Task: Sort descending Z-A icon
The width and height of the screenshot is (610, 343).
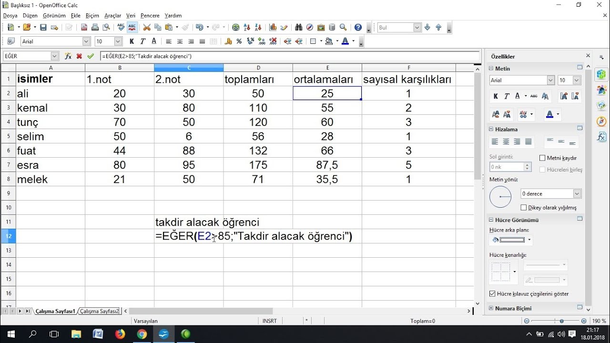Action: [x=258, y=28]
